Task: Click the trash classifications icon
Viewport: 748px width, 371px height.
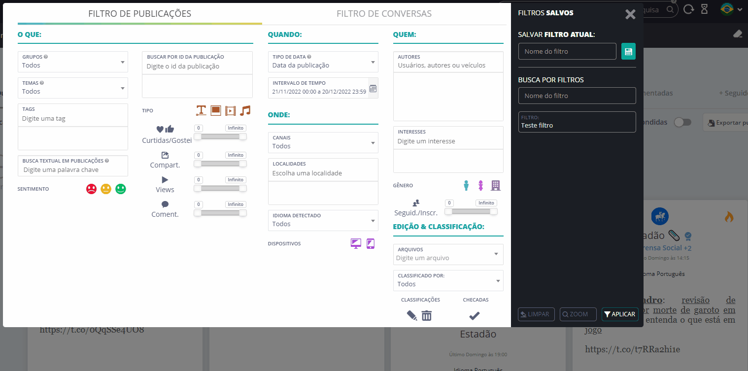Action: coord(427,316)
